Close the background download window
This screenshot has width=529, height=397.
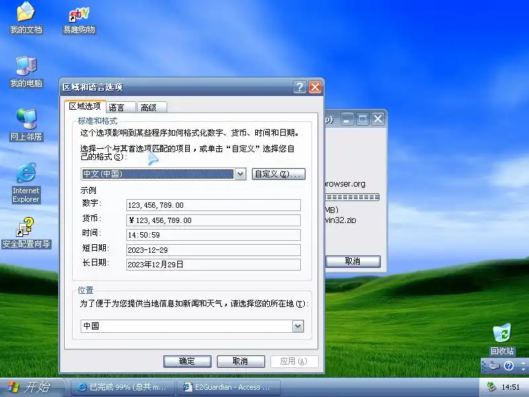coord(378,119)
